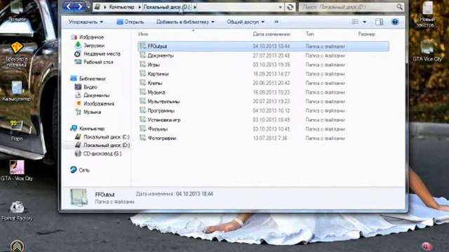This screenshot has height=252, width=449.
Task: Click the FFOutput folder thumbnail in details pane
Action: 79,197
